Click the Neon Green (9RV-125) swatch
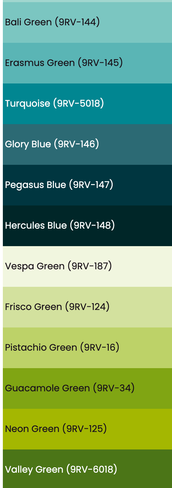This screenshot has height=488, width=172. tap(87, 429)
